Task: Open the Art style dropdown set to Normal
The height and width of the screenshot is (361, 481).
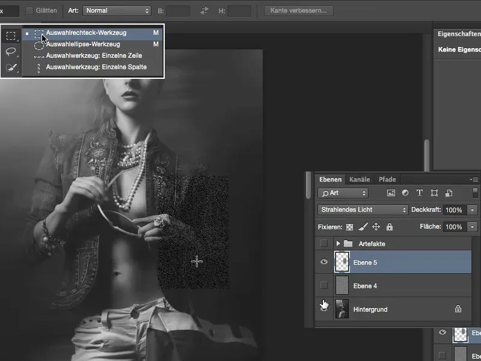Action: tap(117, 11)
